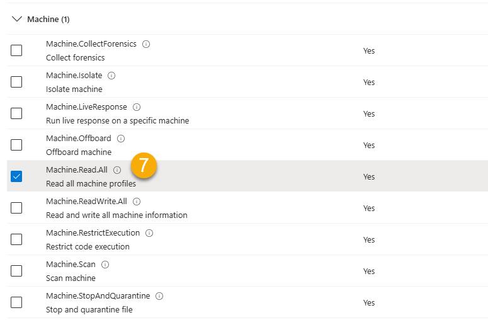Click info icon beside Machine.RestrictExecution
The width and height of the screenshot is (488, 320).
pos(149,233)
